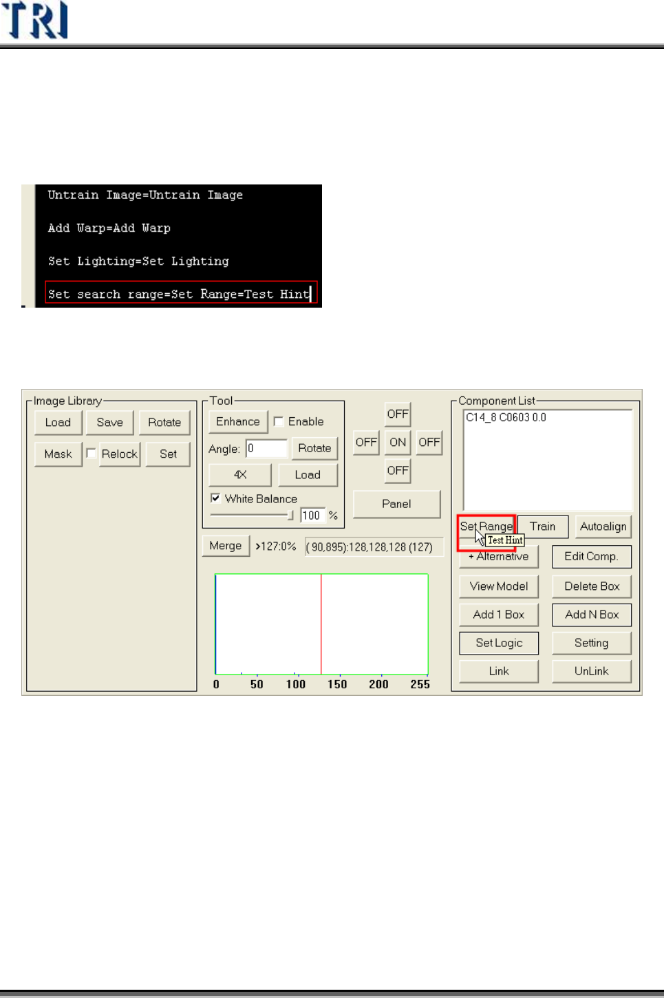Click the 4X zoom button
The image size is (664, 998).
pos(240,475)
